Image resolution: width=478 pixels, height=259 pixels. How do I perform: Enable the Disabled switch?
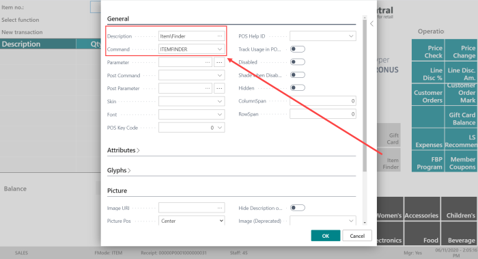click(297, 62)
